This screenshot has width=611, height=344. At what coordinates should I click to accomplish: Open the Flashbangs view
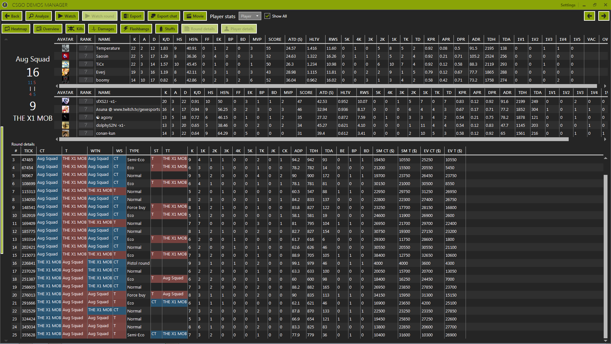136,29
